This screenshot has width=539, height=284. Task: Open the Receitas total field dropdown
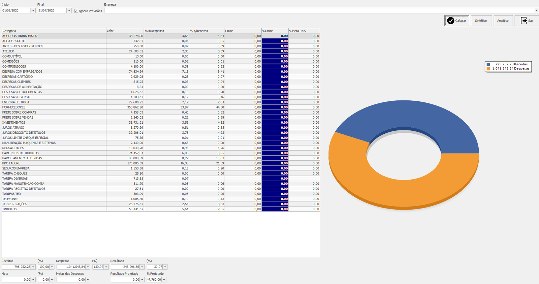coord(33,267)
